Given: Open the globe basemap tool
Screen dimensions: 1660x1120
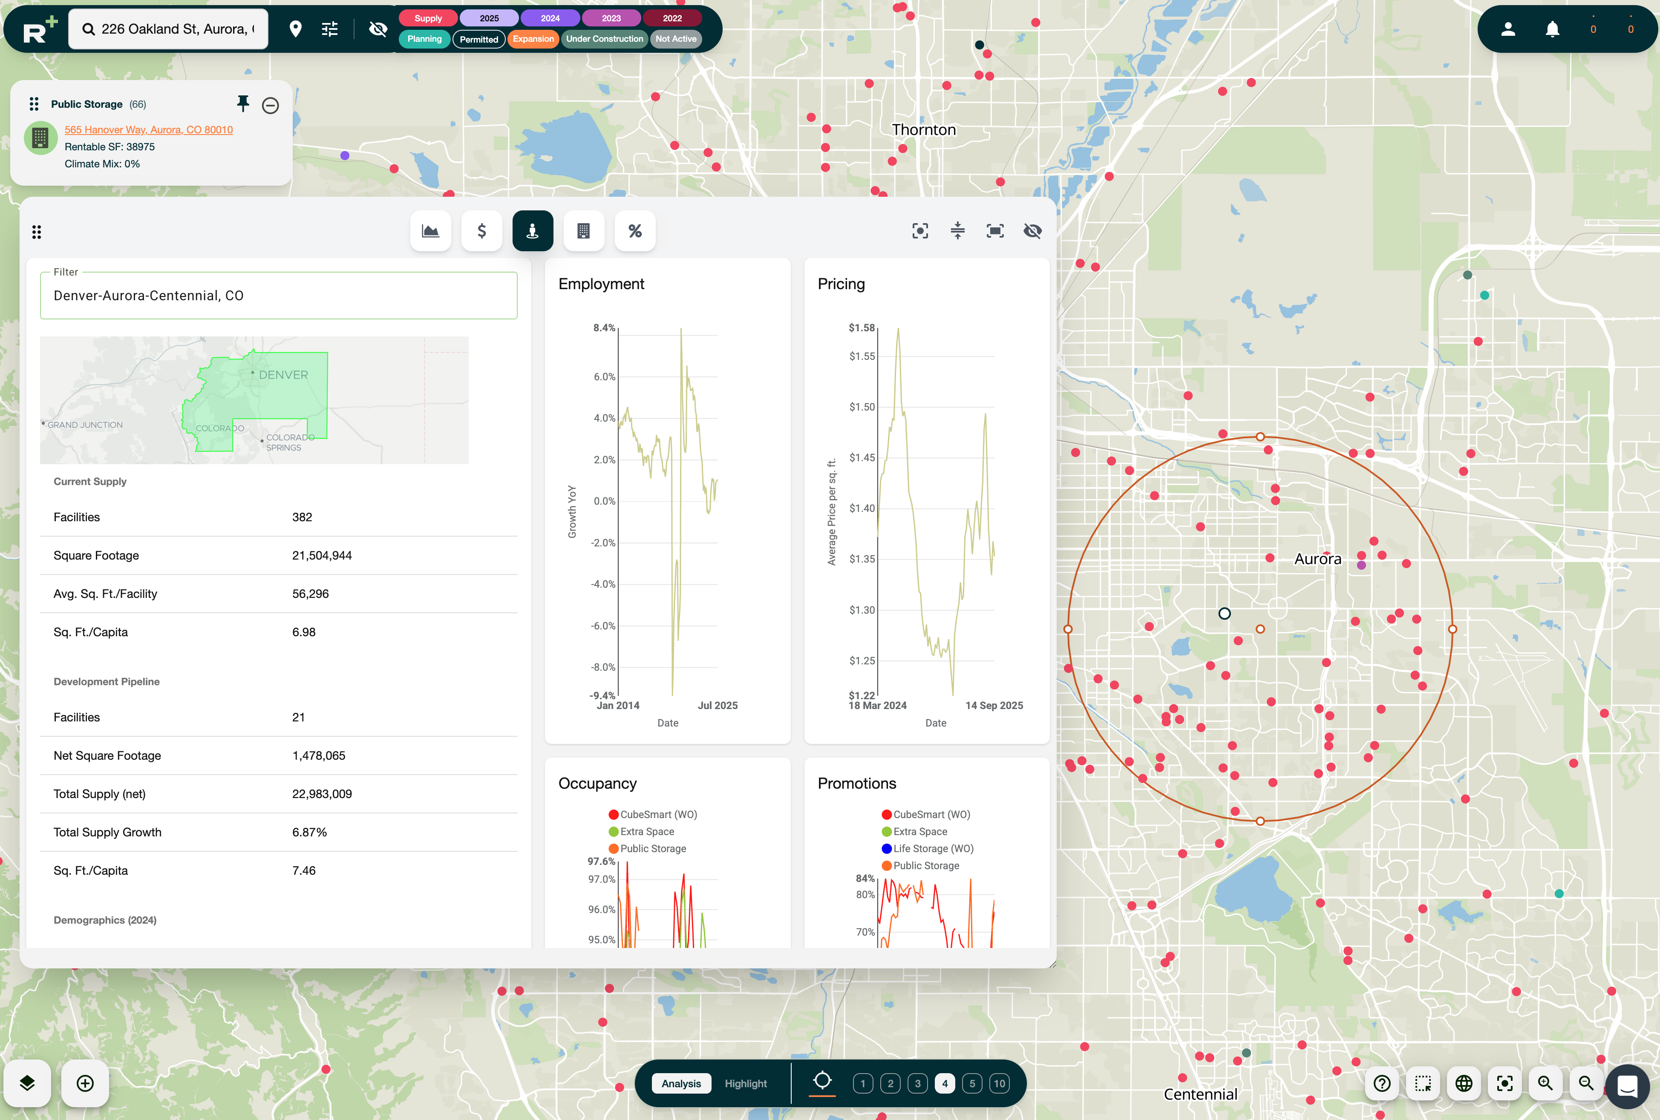Looking at the screenshot, I should pyautogui.click(x=1464, y=1084).
